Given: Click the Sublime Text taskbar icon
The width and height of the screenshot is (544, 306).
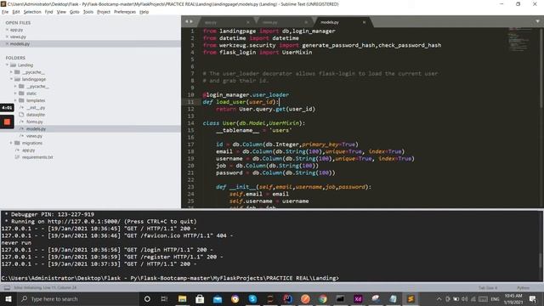Looking at the screenshot, I should [411, 298].
